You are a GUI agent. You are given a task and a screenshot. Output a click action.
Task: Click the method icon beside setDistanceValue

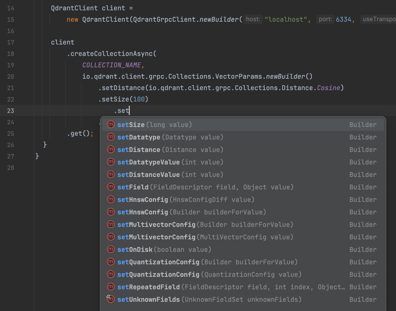pos(111,174)
